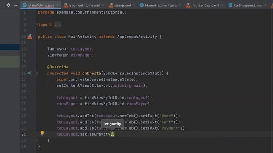Click the viewPager field declaration on line 13
The width and height of the screenshot is (273, 153).
(x=81, y=55)
